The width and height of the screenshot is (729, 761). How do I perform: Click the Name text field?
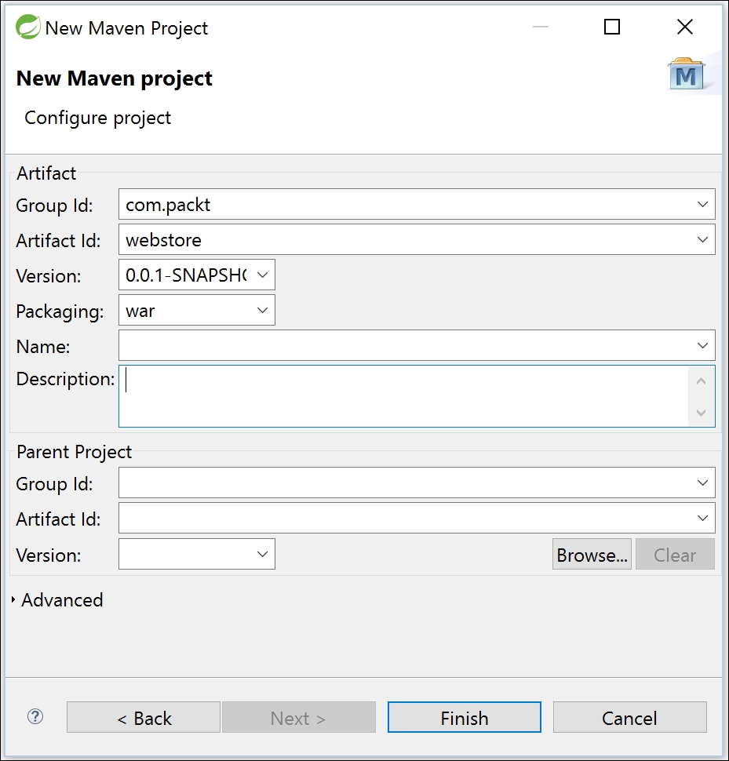[x=404, y=346]
